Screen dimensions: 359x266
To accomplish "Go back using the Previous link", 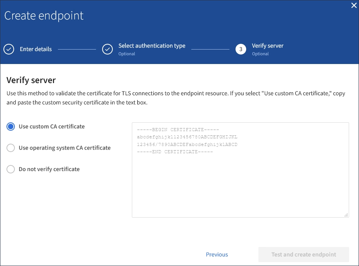I will 217,255.
